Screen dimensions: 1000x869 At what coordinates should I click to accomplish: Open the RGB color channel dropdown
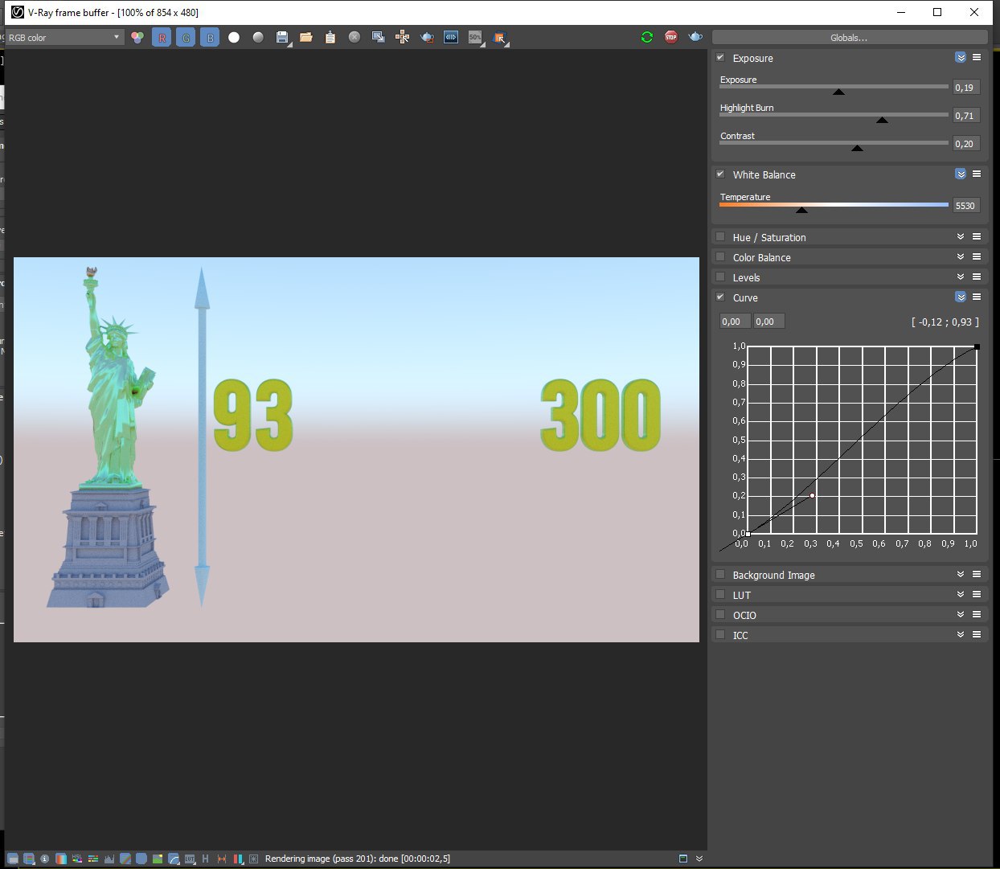64,37
